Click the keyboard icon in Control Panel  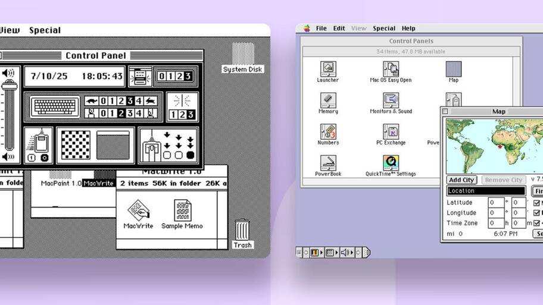55,107
